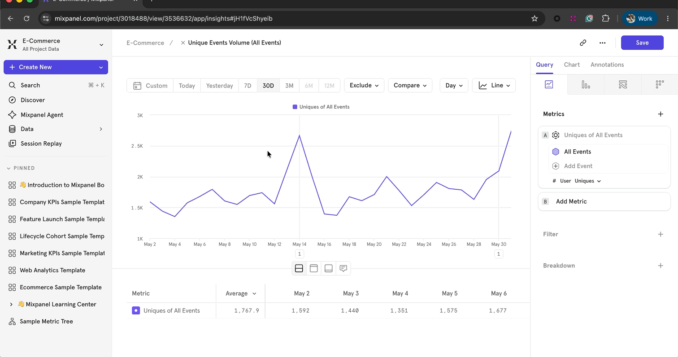The height and width of the screenshot is (357, 678).
Task: Add a breakdown with plus icon
Action: [661, 266]
